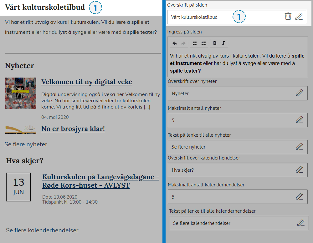Edit the 'Nyheter' heading field pencil
The height and width of the screenshot is (243, 313).
[x=300, y=93]
